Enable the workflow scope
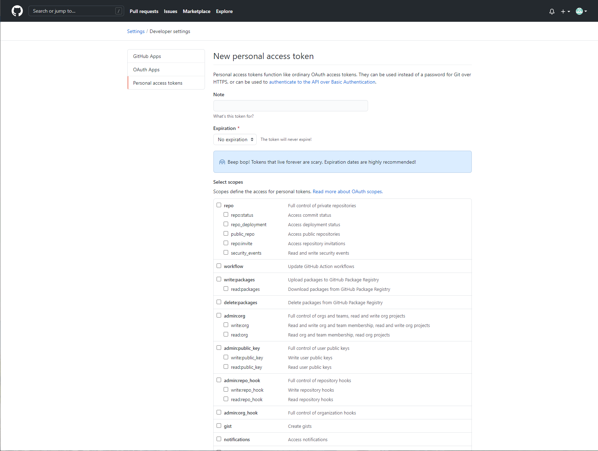This screenshot has height=451, width=598. pyautogui.click(x=219, y=266)
